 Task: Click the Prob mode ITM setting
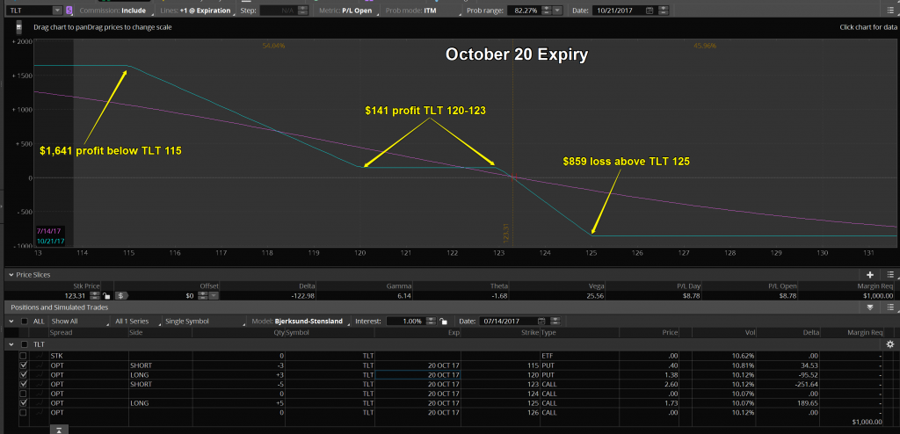click(x=416, y=10)
